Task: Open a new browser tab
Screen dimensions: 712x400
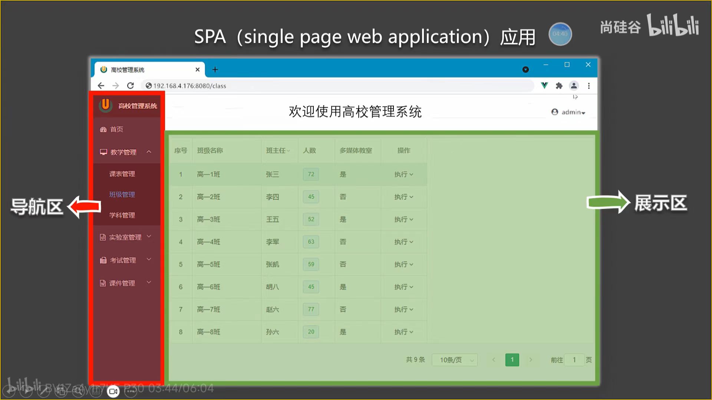Action: click(215, 70)
